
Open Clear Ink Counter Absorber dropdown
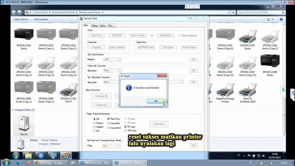(x=112, y=71)
